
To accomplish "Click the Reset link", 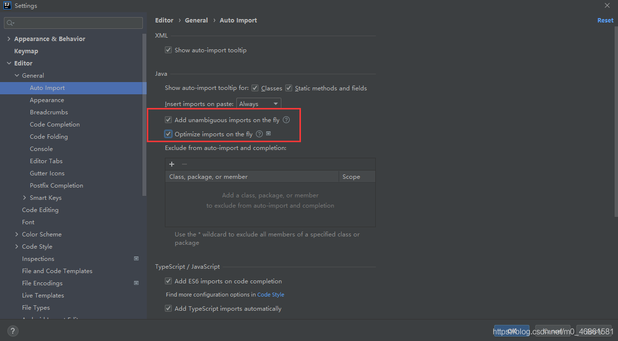I will click(605, 20).
